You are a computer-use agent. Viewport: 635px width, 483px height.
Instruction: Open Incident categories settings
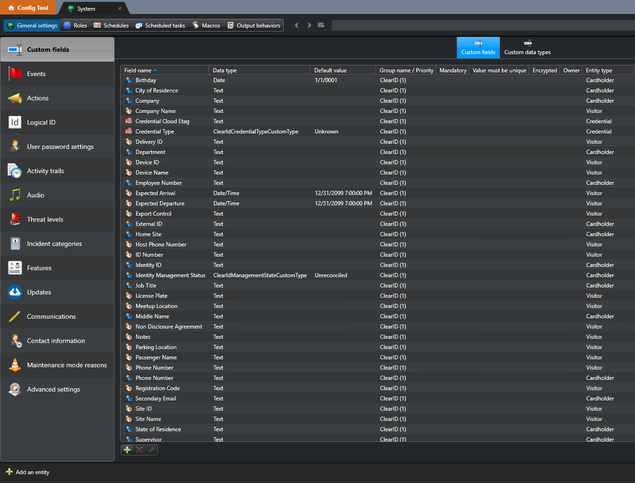(54, 244)
